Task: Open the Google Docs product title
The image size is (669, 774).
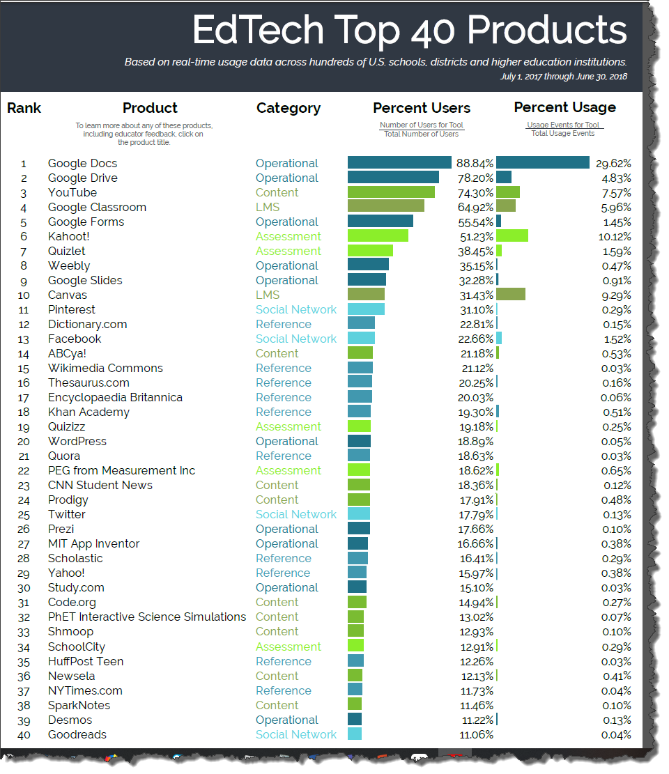Action: (82, 164)
